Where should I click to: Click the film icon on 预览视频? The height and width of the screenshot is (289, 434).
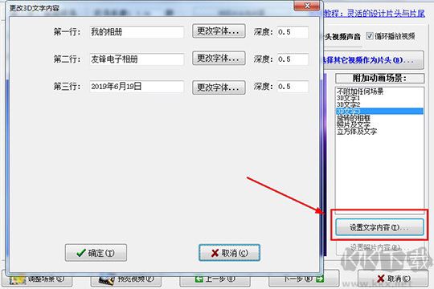tap(107, 280)
